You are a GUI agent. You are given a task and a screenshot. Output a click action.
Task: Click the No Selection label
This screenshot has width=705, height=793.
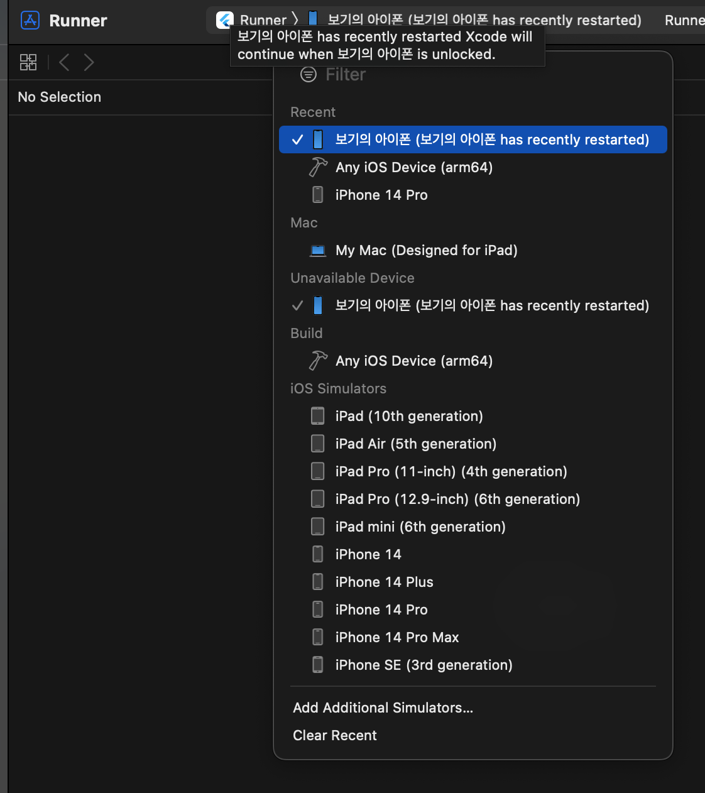point(60,97)
